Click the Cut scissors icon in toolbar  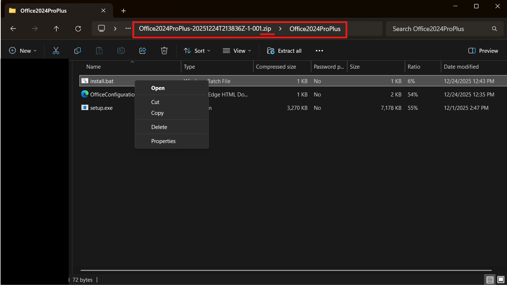(x=56, y=51)
